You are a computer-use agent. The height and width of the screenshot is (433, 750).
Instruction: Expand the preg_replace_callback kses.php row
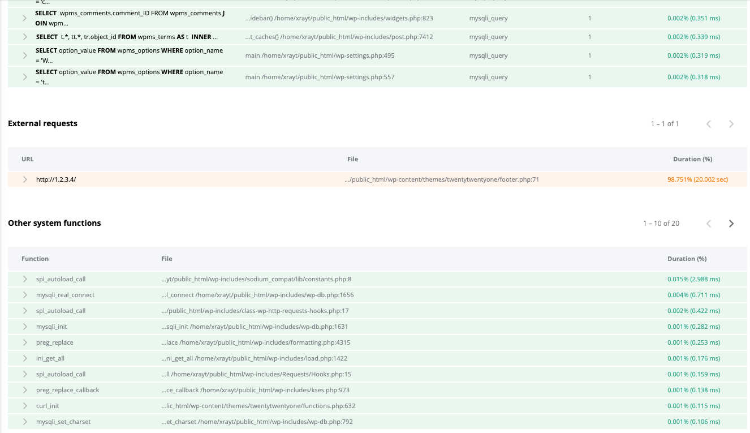(x=24, y=390)
